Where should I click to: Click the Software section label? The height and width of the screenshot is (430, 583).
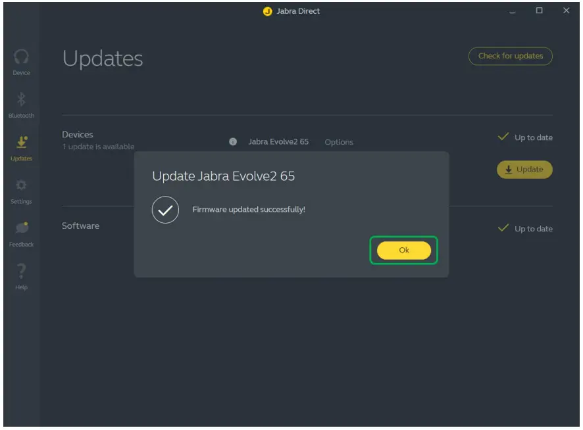coord(81,226)
